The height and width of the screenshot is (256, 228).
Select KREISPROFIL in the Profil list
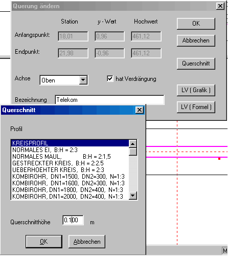70,143
